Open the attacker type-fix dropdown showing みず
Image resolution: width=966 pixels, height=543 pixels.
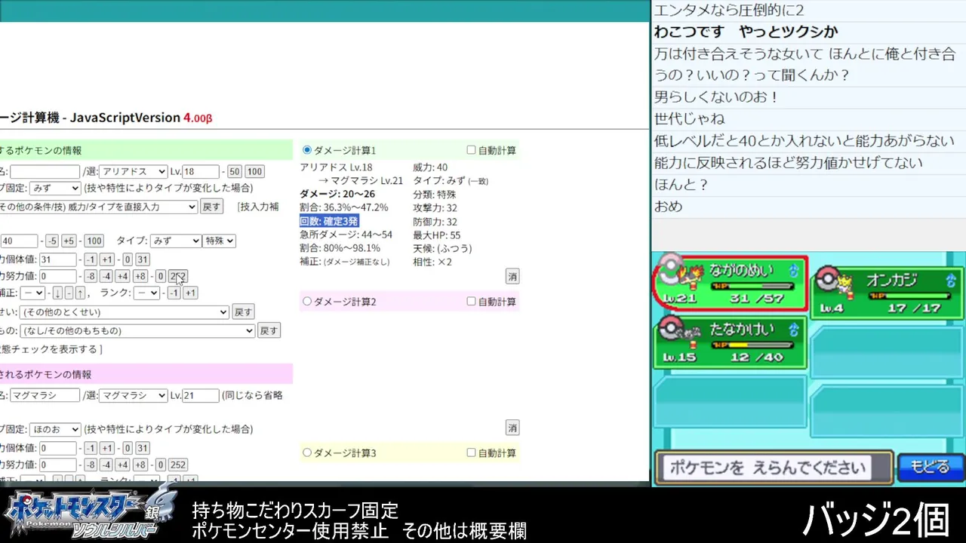(x=56, y=188)
